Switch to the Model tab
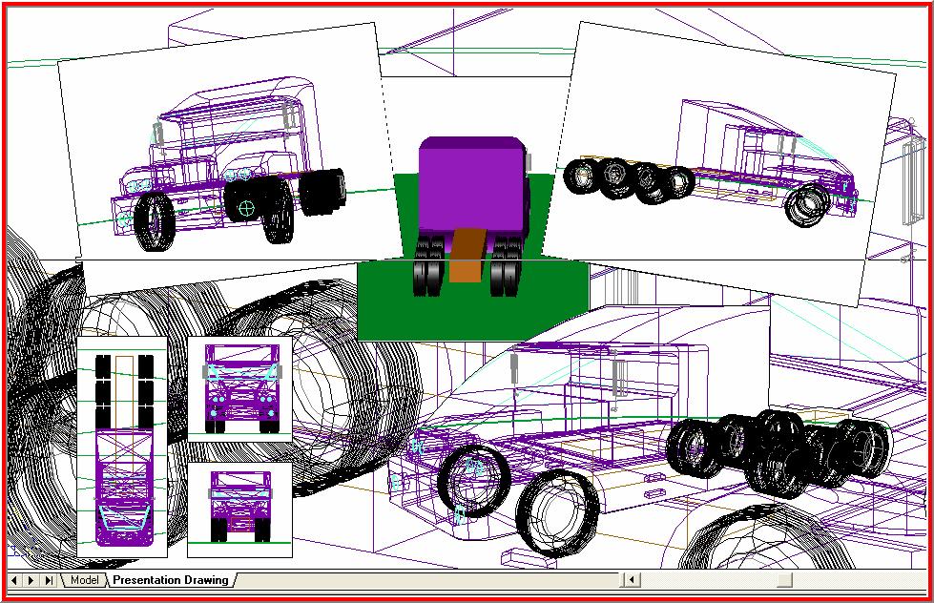This screenshot has height=603, width=934. tap(83, 580)
